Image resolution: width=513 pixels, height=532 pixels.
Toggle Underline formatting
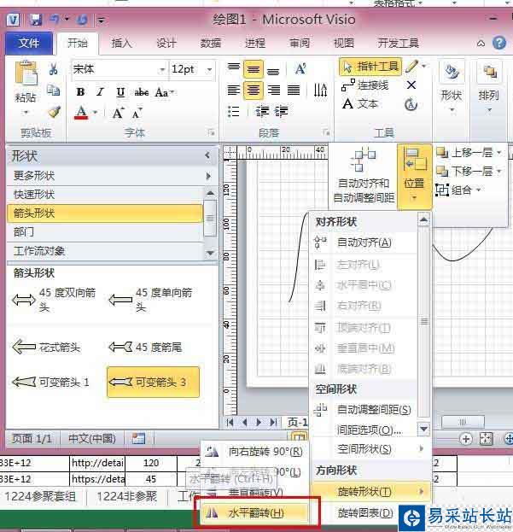pos(120,92)
